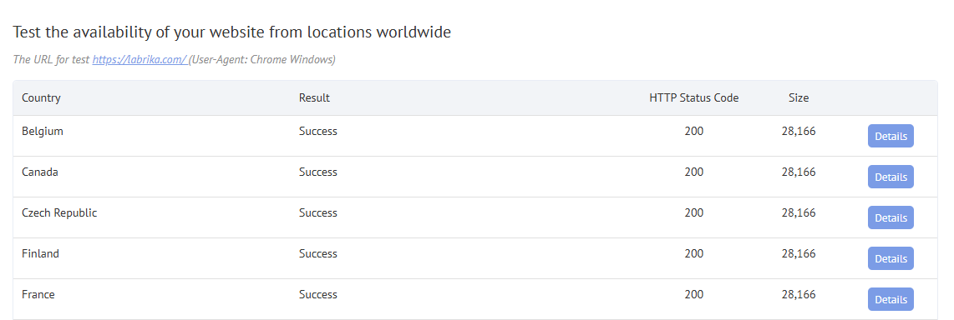Open Details for the France row
954x320 pixels.
(x=891, y=298)
